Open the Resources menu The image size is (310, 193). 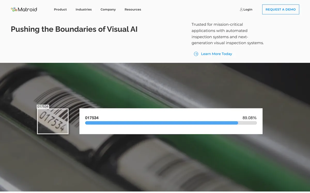pos(133,10)
